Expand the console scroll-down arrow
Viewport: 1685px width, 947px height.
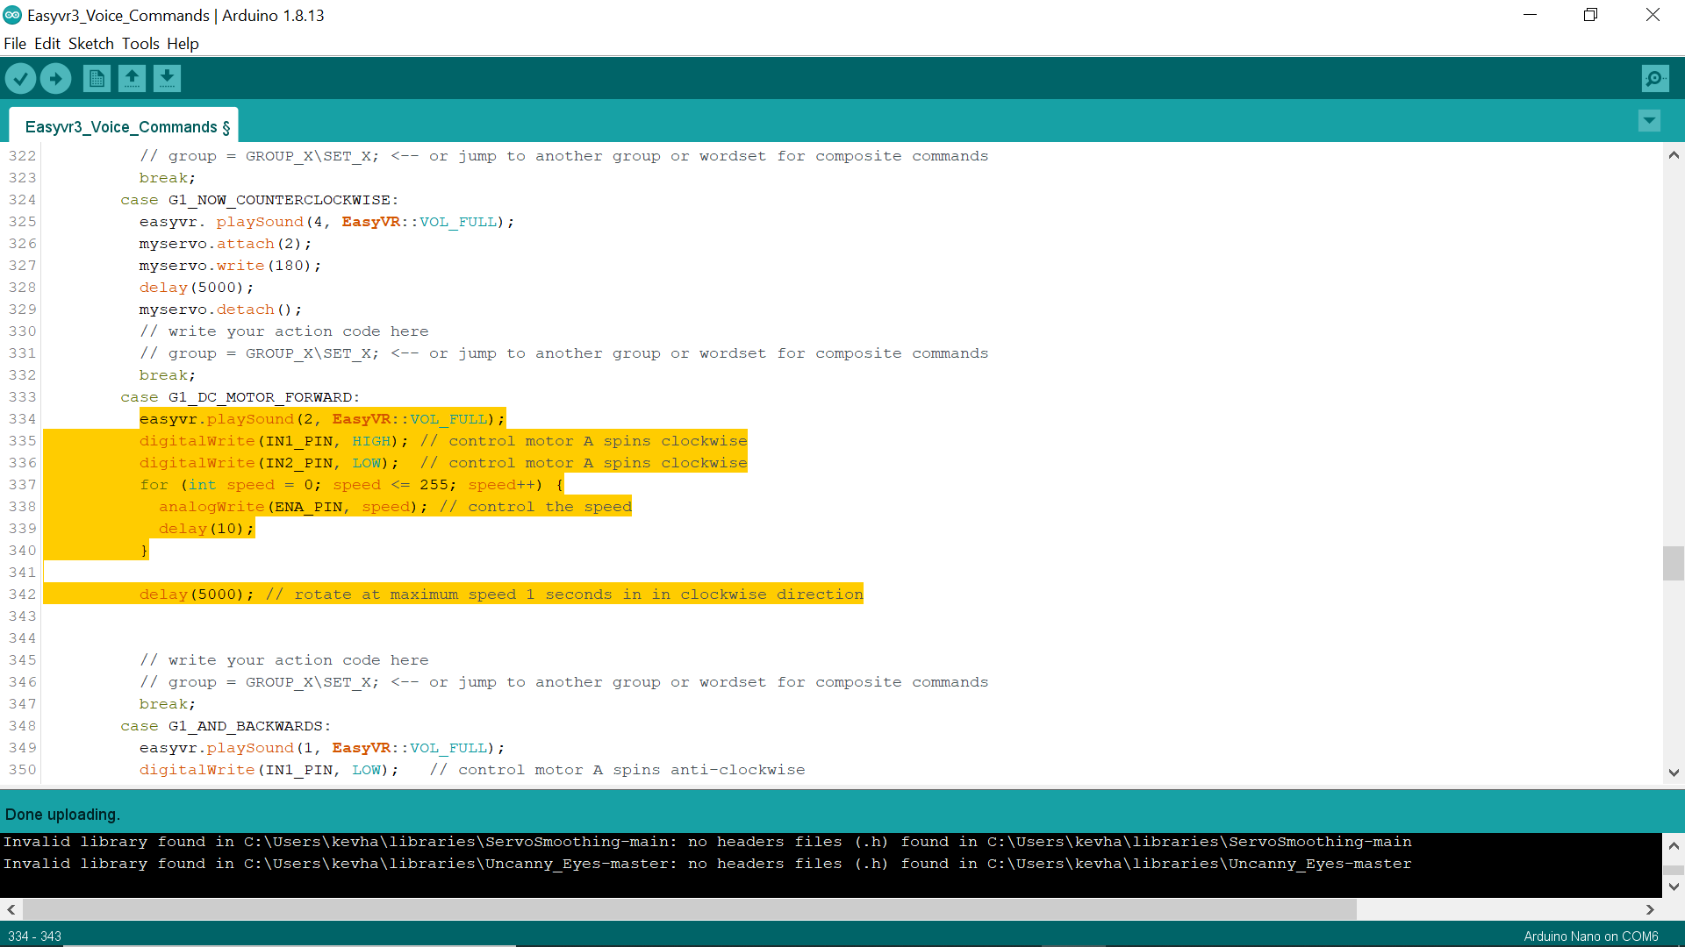pos(1674,886)
